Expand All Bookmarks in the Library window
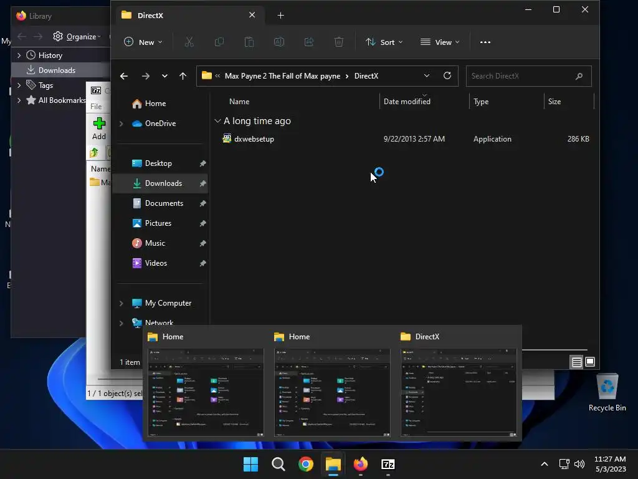 click(x=19, y=100)
